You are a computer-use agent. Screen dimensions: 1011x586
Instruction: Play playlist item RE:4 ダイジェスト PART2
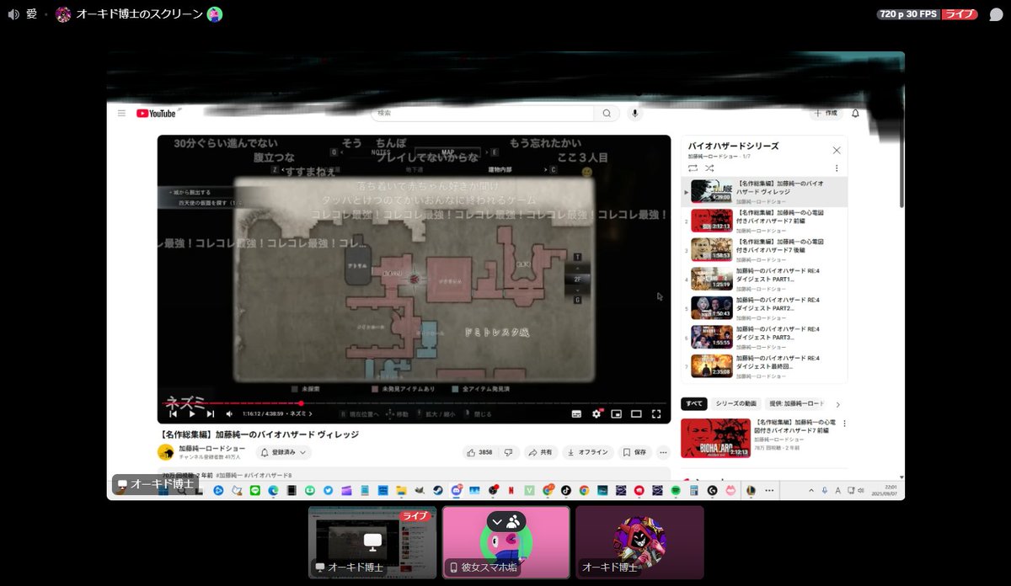pos(764,307)
